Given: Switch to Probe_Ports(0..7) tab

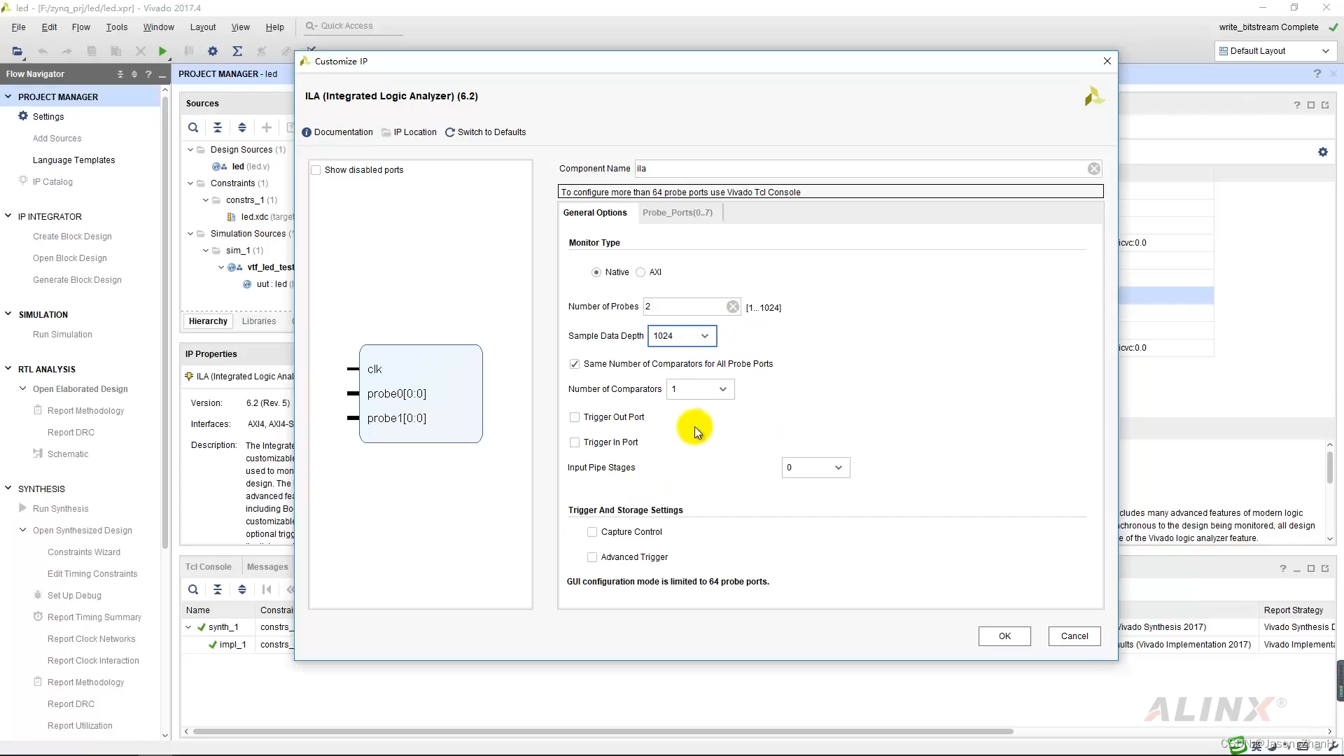Looking at the screenshot, I should pyautogui.click(x=677, y=213).
